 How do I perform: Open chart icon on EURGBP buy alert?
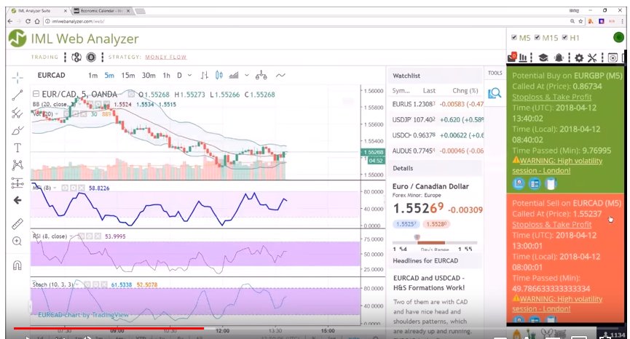519,184
